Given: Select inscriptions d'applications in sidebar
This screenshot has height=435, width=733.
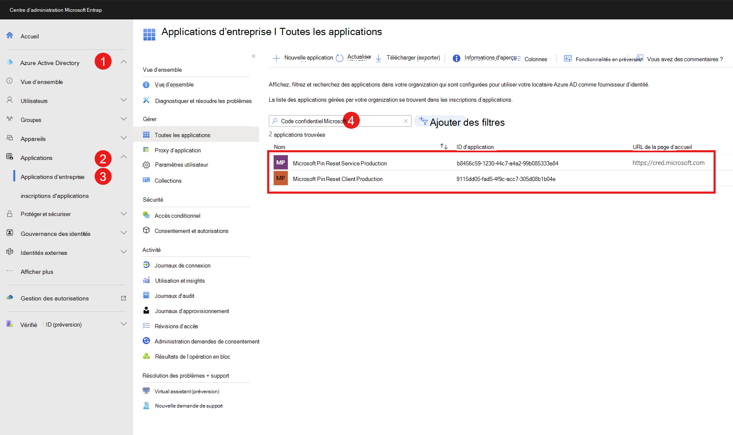Looking at the screenshot, I should pos(55,196).
